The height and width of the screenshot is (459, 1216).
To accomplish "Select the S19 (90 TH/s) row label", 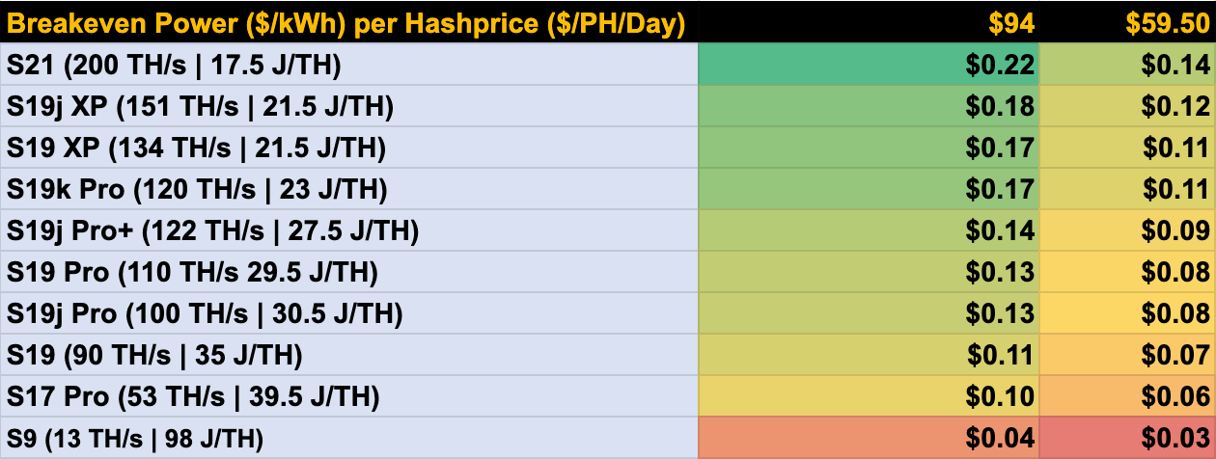I will pos(348,355).
